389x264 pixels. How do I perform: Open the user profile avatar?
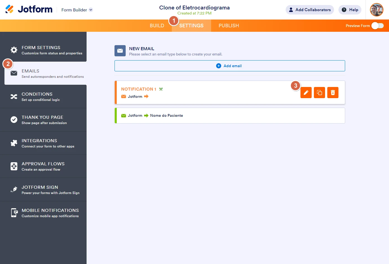point(376,10)
